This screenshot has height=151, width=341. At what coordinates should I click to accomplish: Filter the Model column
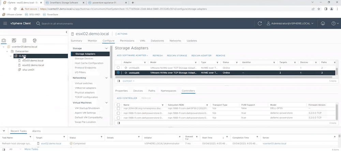tap(196, 63)
